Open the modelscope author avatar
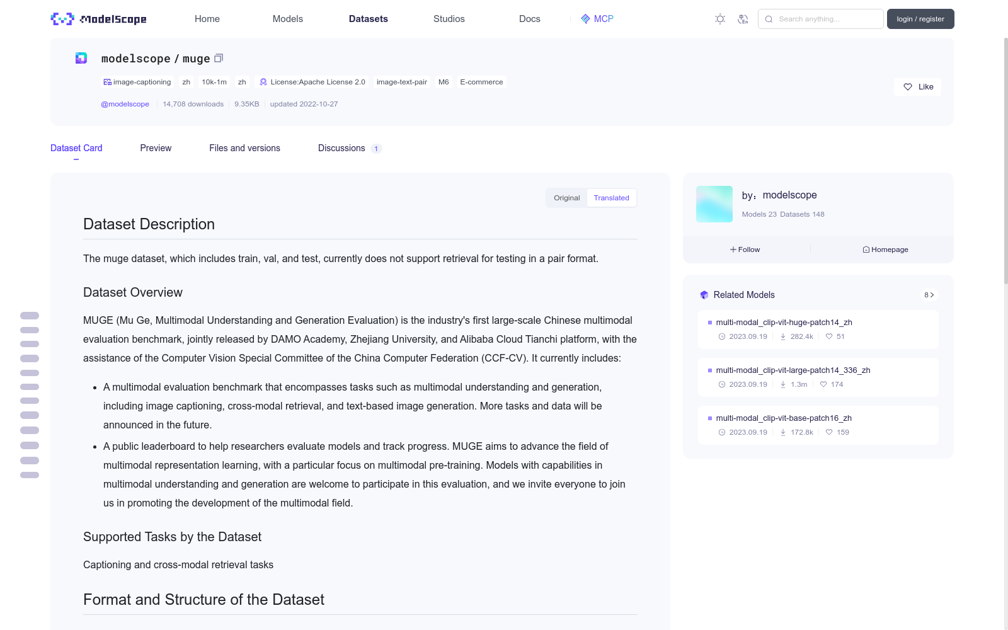 tap(714, 204)
